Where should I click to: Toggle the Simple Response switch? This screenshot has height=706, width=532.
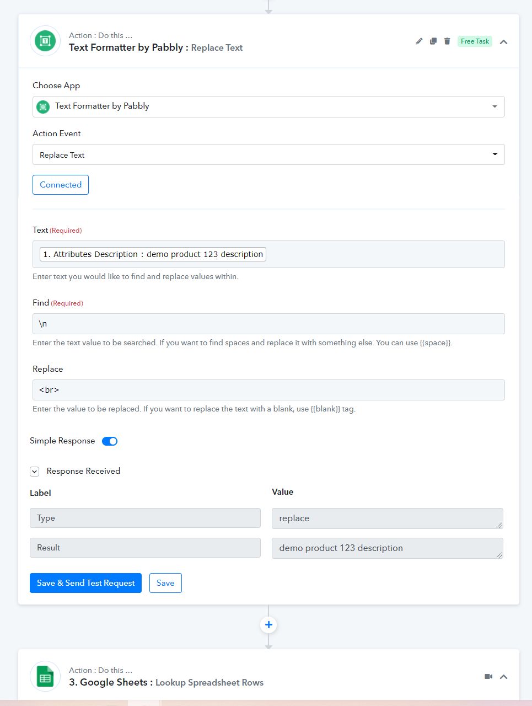click(110, 441)
